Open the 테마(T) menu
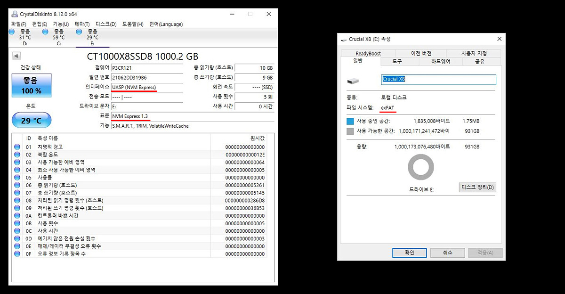This screenshot has height=294, width=565. [82, 24]
